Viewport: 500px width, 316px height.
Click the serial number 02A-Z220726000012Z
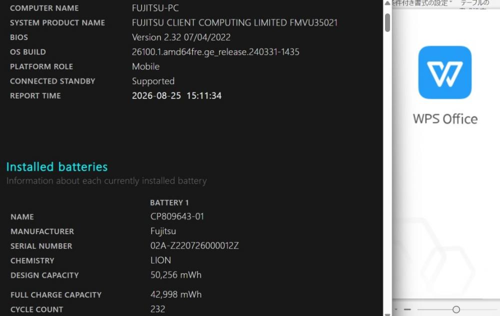194,246
